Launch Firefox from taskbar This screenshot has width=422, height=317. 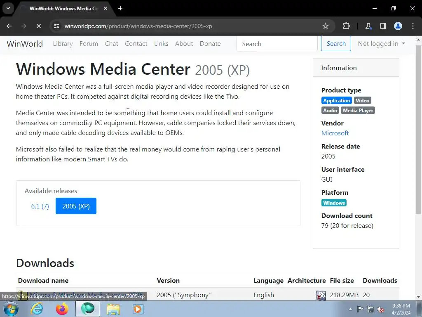(x=62, y=309)
